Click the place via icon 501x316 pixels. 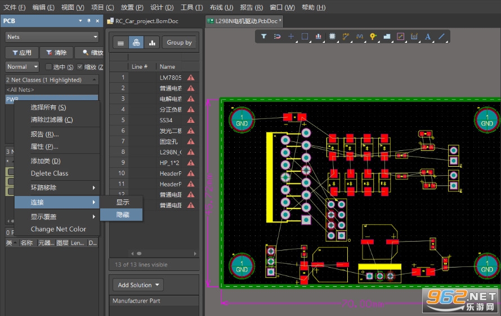click(x=373, y=37)
